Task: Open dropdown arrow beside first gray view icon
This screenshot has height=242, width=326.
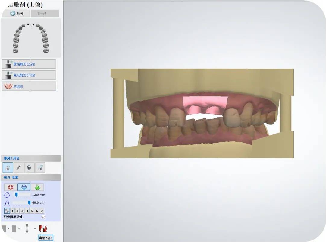Action: click(x=8, y=228)
